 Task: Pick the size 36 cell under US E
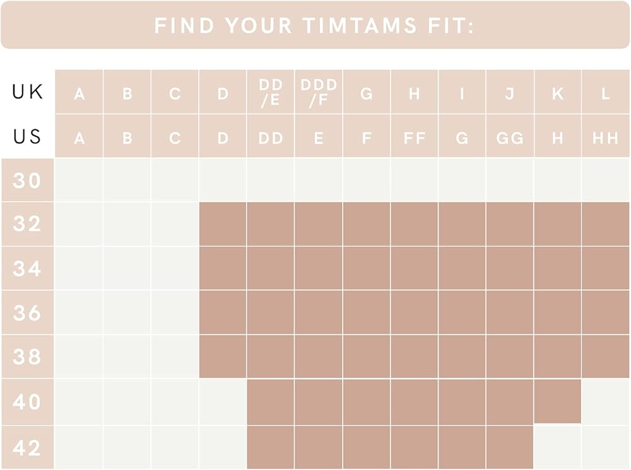pos(319,312)
